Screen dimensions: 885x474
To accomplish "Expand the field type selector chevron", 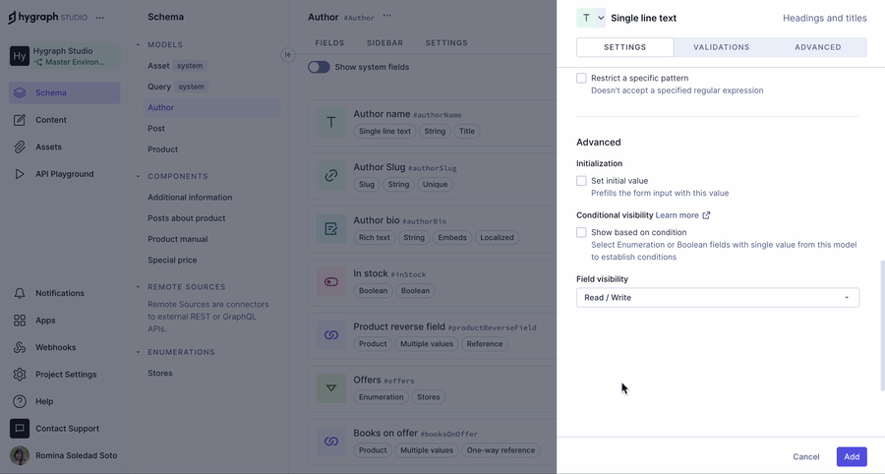I will tap(601, 18).
